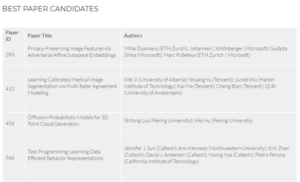
Task: Select paper ID 456 cell
Action: click(x=14, y=123)
